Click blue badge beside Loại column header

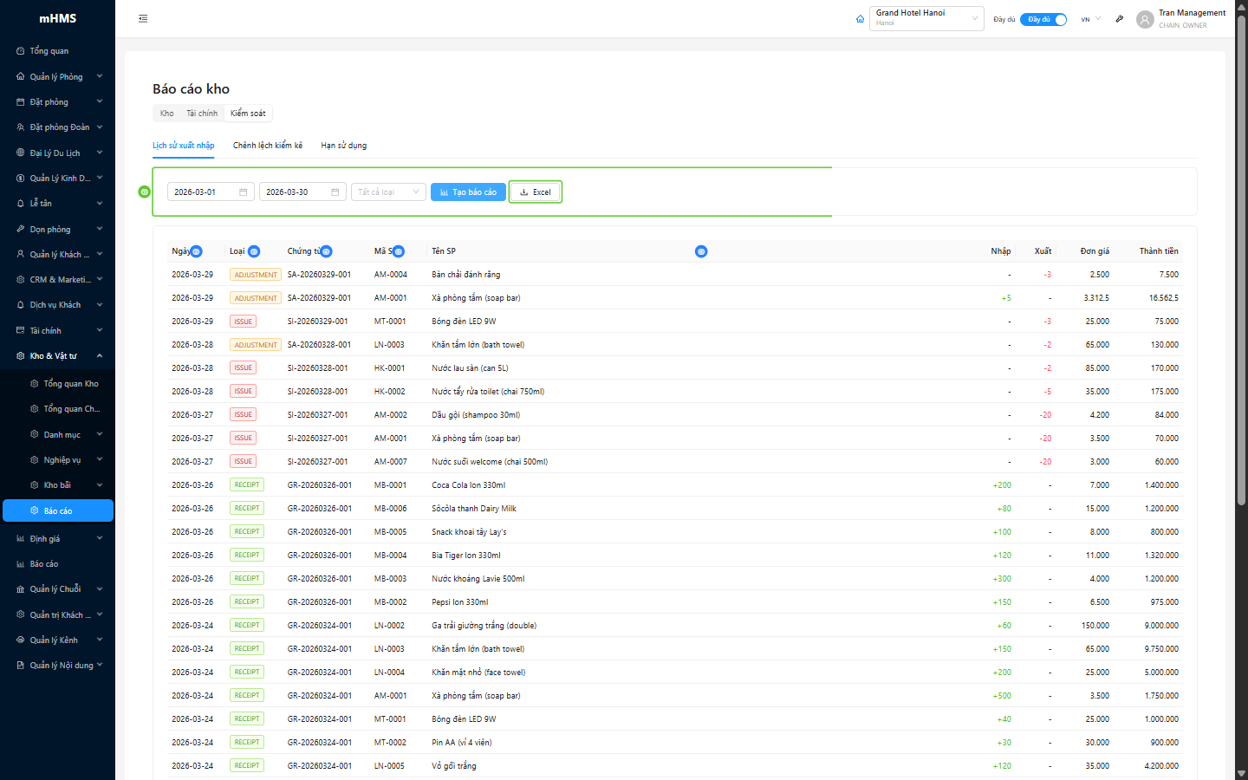pos(254,251)
